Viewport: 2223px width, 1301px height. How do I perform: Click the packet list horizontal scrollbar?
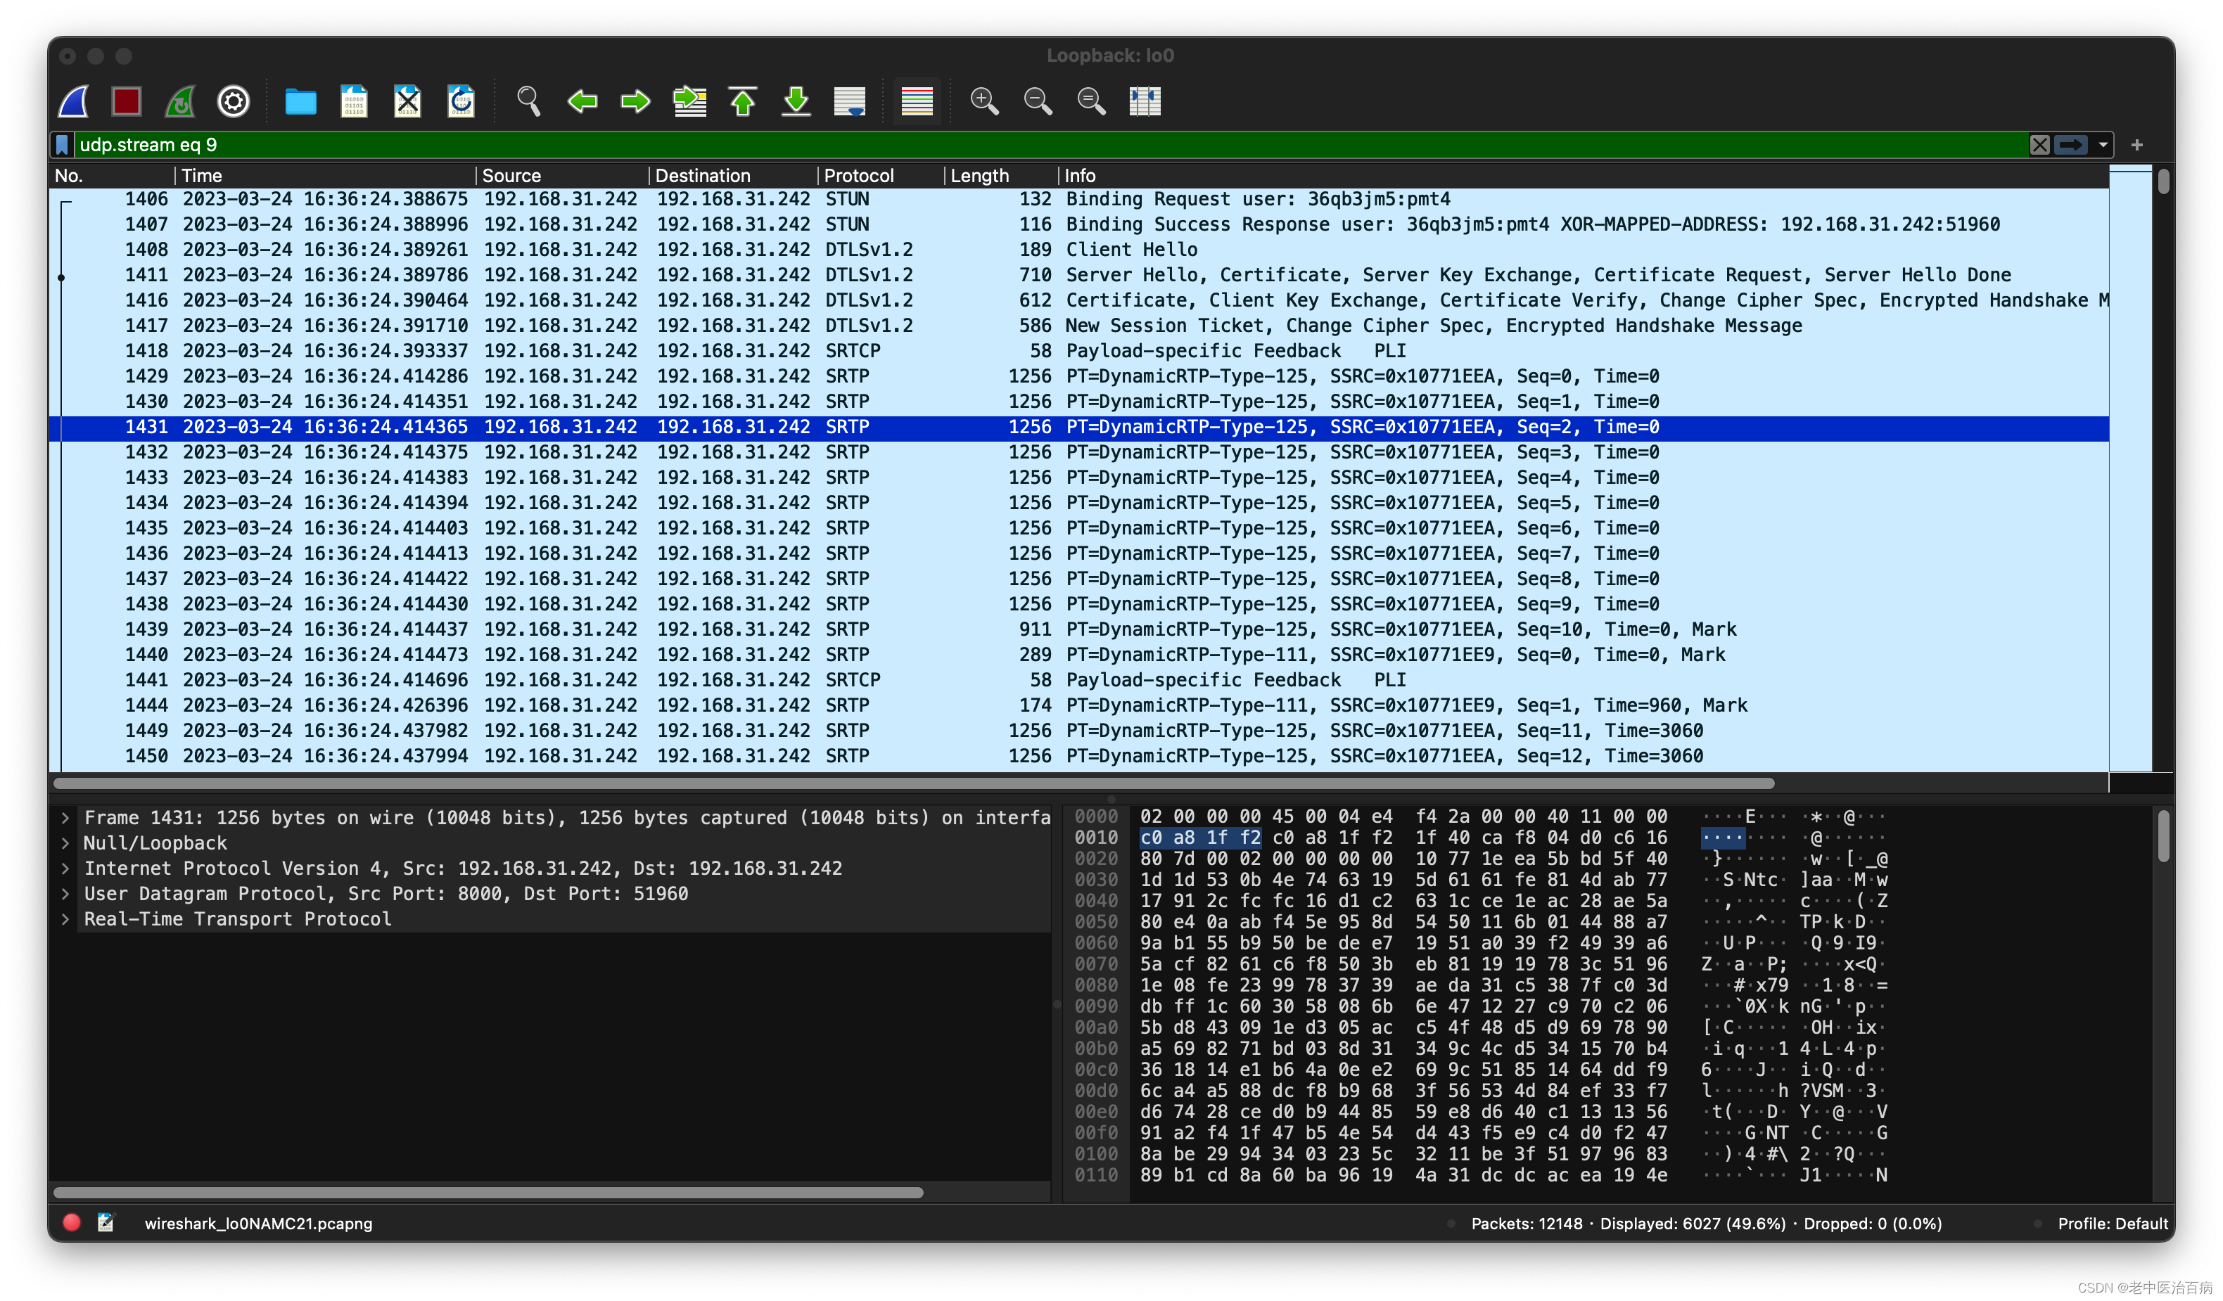pos(913,783)
